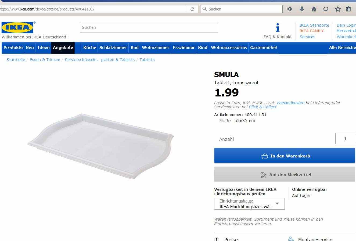The image size is (356, 241).
Task: Save item via Auf den Merkzettel button
Action: [285, 174]
